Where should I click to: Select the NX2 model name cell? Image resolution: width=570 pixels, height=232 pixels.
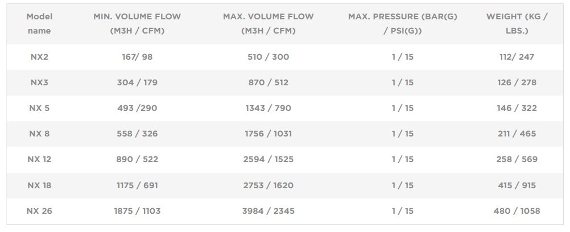(x=39, y=57)
